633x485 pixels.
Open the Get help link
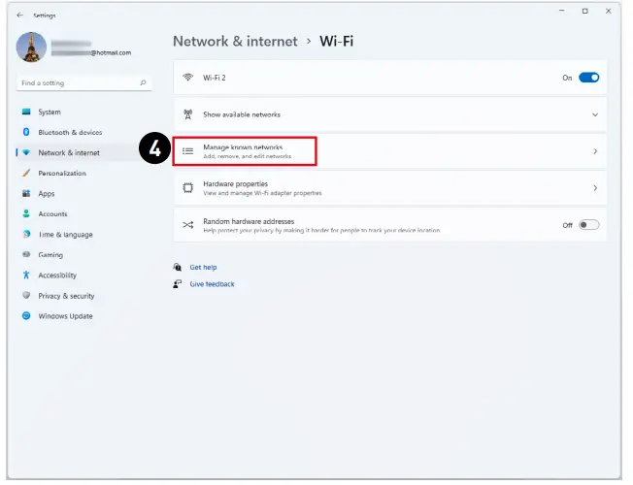[203, 267]
